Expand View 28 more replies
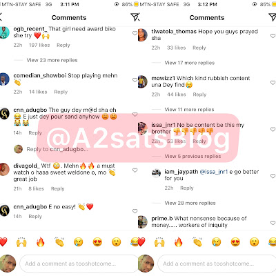The width and height of the screenshot is (276, 276). [x=190, y=203]
